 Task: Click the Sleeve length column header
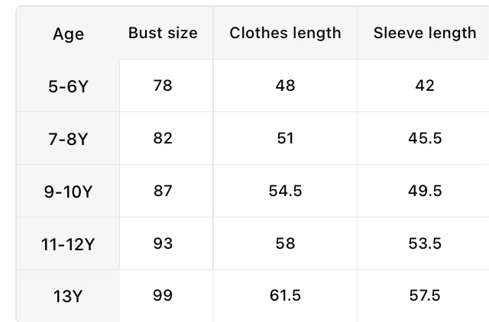pos(425,33)
